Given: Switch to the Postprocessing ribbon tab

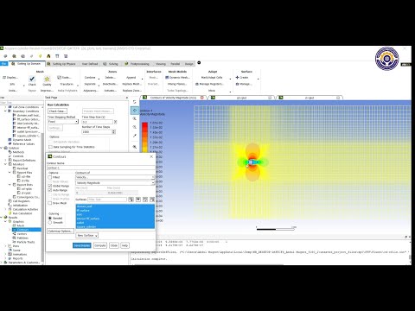Looking at the screenshot, I should pos(137,64).
